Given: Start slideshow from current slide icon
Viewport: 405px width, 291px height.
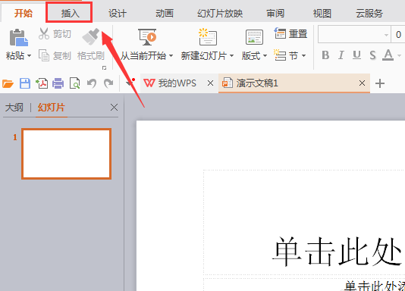Looking at the screenshot, I should (147, 37).
